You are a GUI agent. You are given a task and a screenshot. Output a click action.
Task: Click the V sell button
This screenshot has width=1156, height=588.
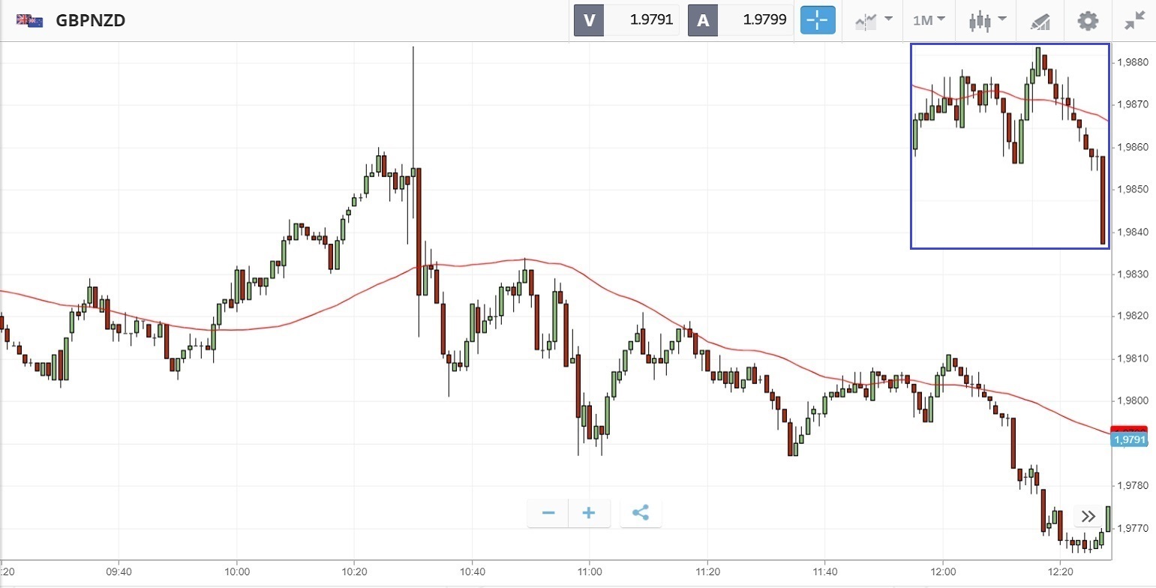pyautogui.click(x=589, y=20)
